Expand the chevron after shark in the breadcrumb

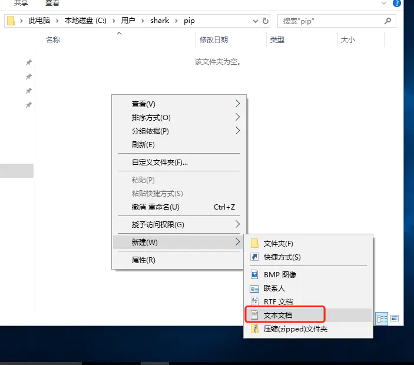176,21
